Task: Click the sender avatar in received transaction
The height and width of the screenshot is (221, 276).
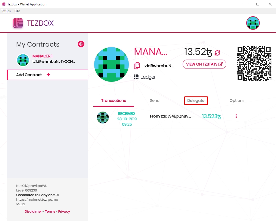Action: [103, 118]
